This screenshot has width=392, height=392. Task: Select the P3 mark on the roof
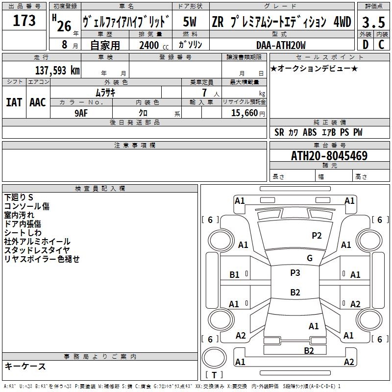[x=295, y=273]
